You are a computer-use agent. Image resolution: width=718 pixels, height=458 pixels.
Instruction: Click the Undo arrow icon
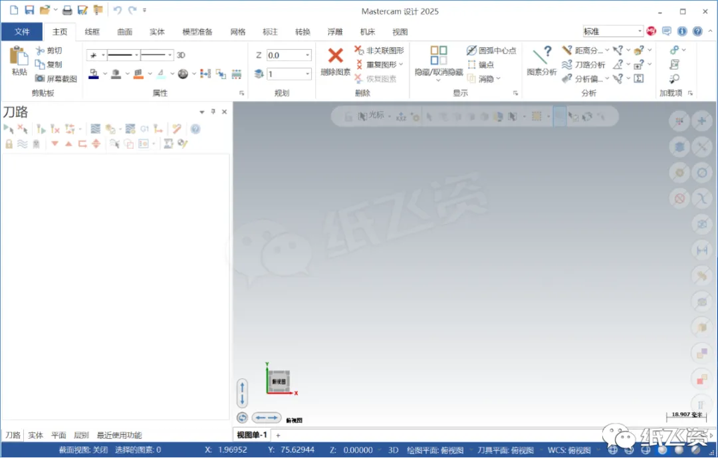(x=117, y=10)
